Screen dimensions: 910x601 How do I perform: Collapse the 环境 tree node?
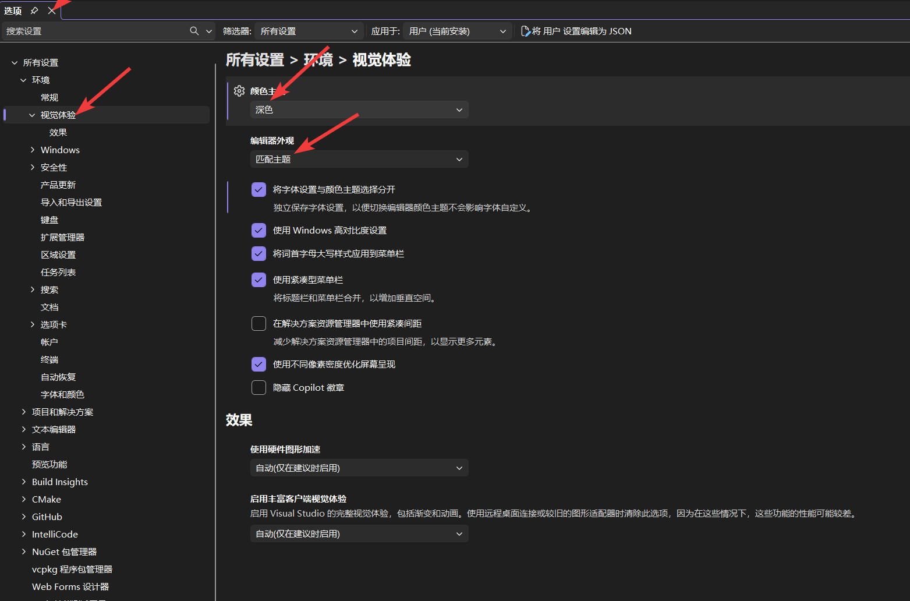(23, 80)
